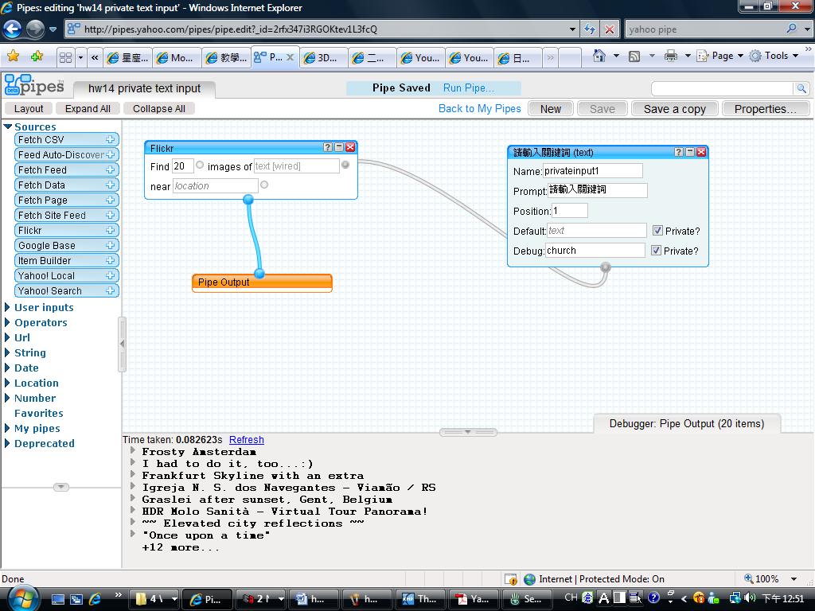Viewport: 815px width, 611px height.
Task: Click Expand All
Action: (x=88, y=108)
